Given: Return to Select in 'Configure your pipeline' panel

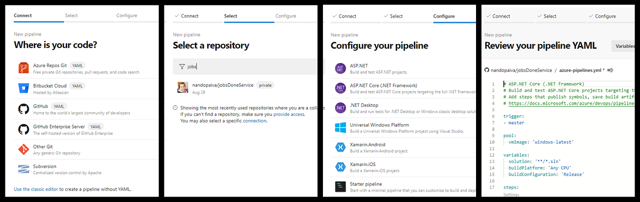Looking at the screenshot, I should pos(393,16).
